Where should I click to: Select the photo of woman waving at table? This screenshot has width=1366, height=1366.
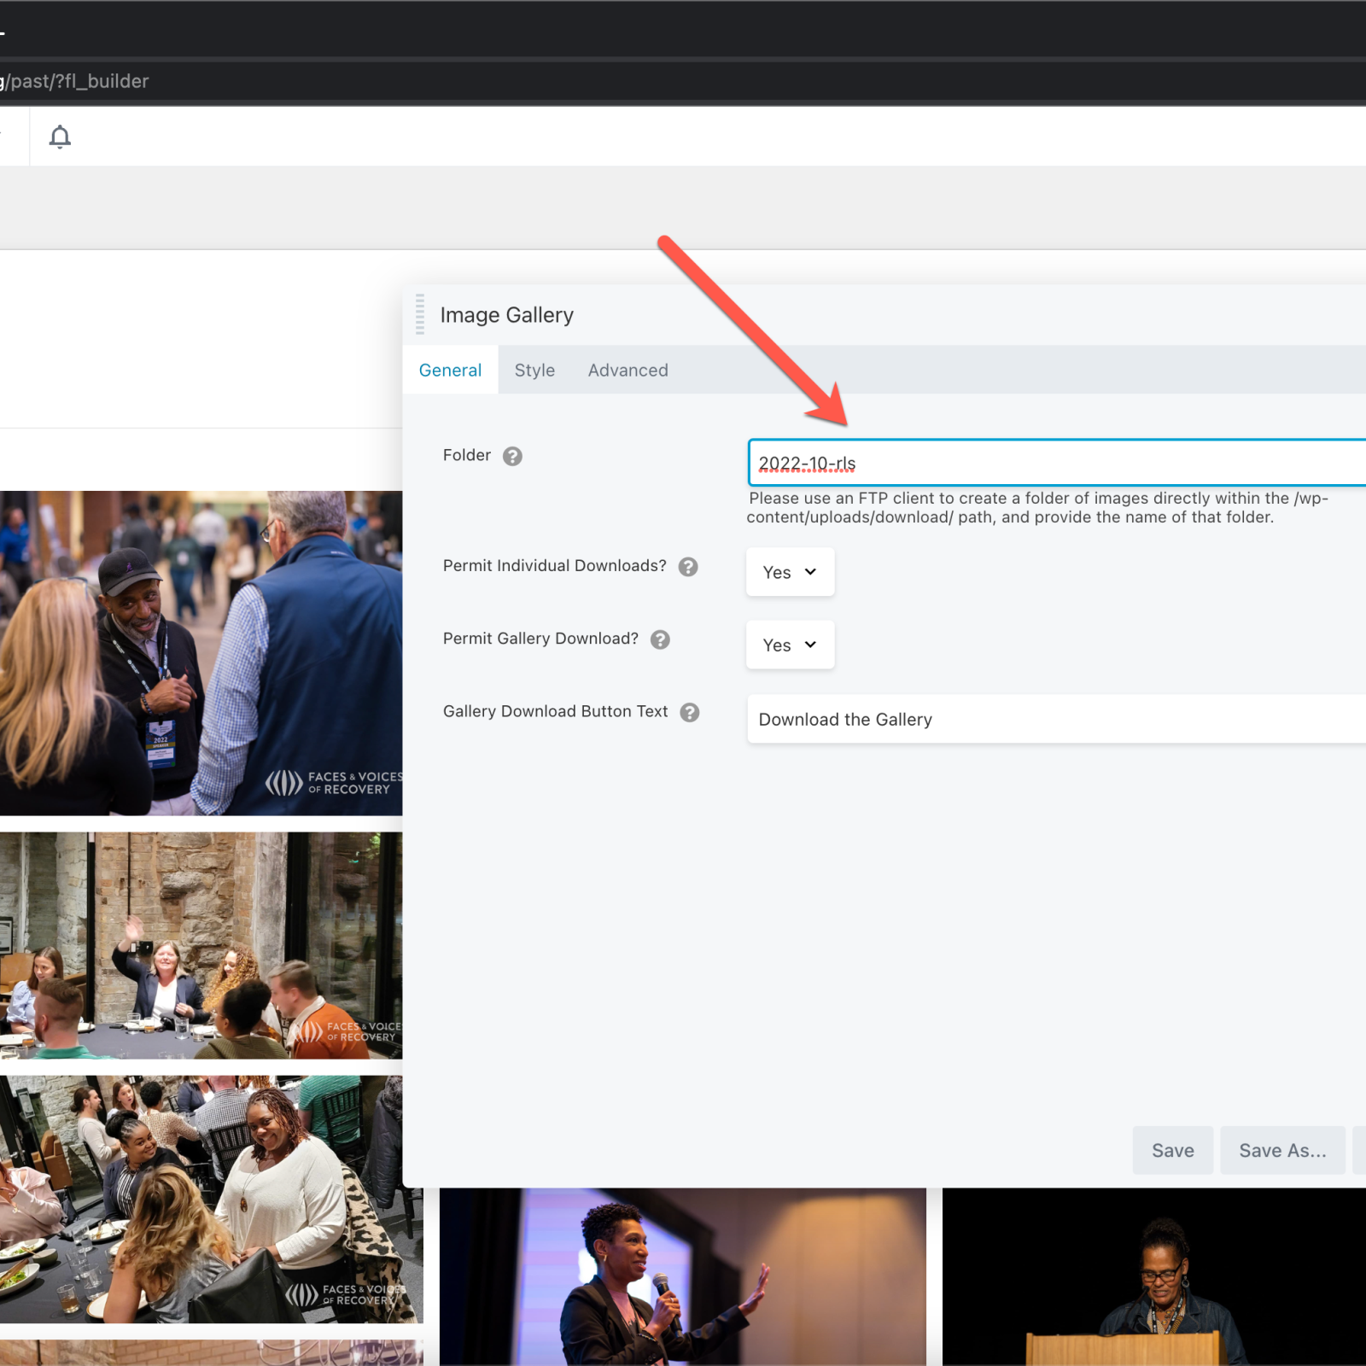click(x=201, y=945)
